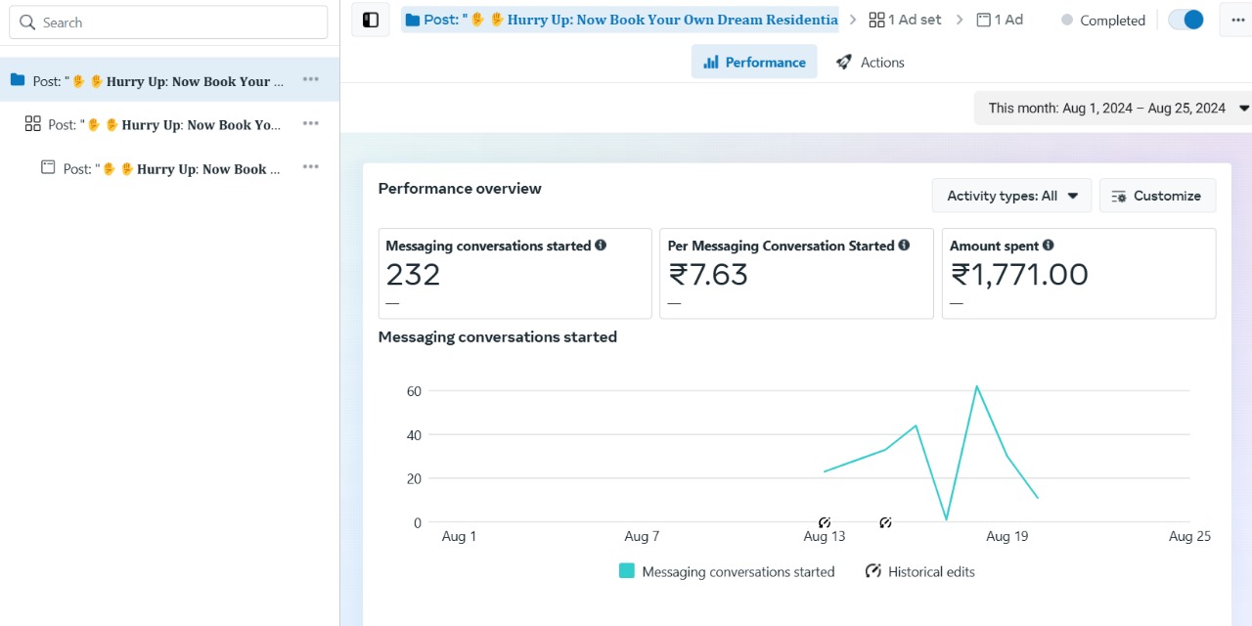Screen dimensions: 1252x626
Task: Click the Completed status dot
Action: (x=1067, y=20)
